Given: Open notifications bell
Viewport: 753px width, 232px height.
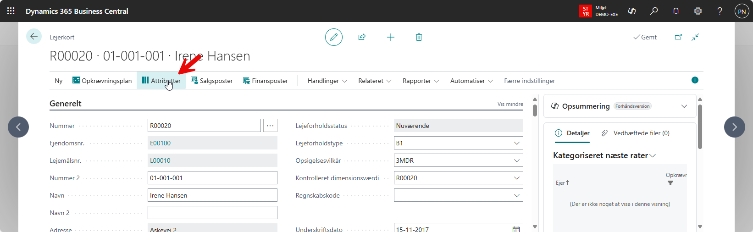Looking at the screenshot, I should click(676, 11).
